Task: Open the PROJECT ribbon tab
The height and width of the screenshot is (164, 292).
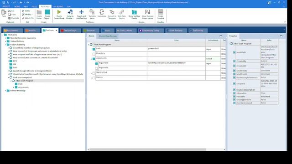Action: tap(6, 6)
